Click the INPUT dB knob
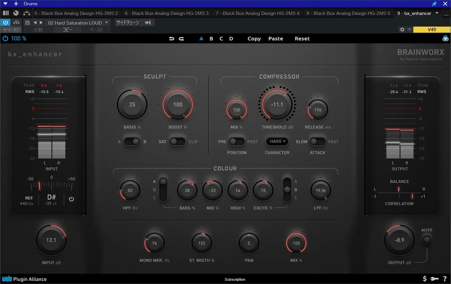The width and height of the screenshot is (451, 284). point(51,240)
